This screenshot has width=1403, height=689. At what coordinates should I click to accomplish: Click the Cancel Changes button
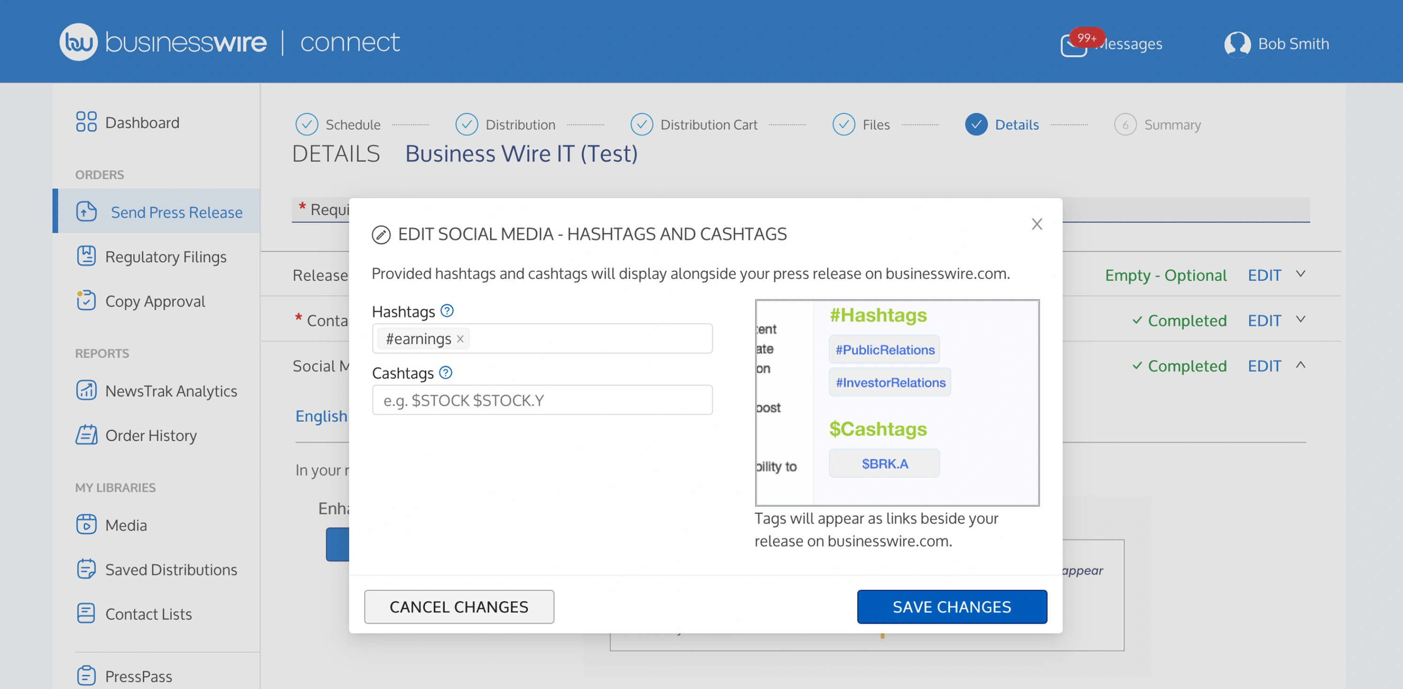coord(458,607)
